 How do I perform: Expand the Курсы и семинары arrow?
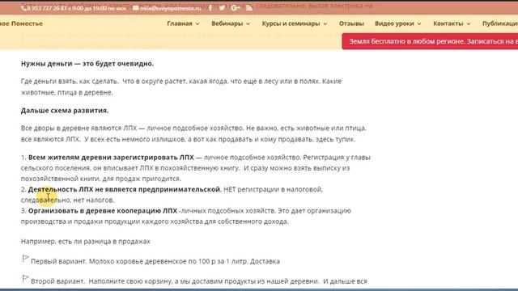[325, 23]
